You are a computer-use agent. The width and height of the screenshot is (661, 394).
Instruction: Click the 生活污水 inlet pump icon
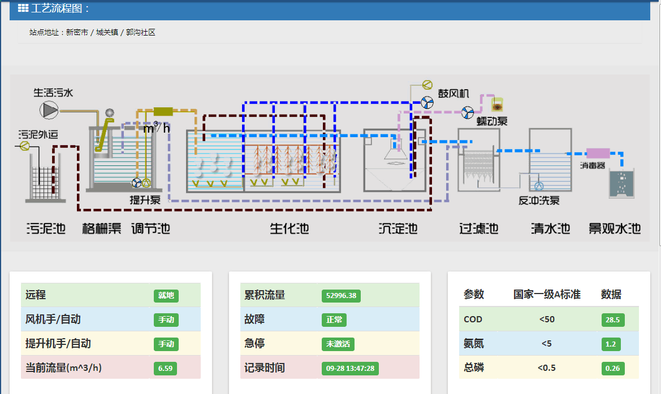pyautogui.click(x=49, y=110)
